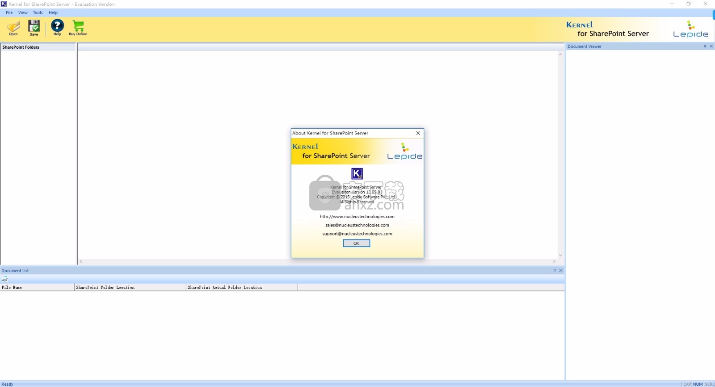This screenshot has height=387, width=715.
Task: Click SharePoint Actual Folder Location column header
Action: click(242, 287)
